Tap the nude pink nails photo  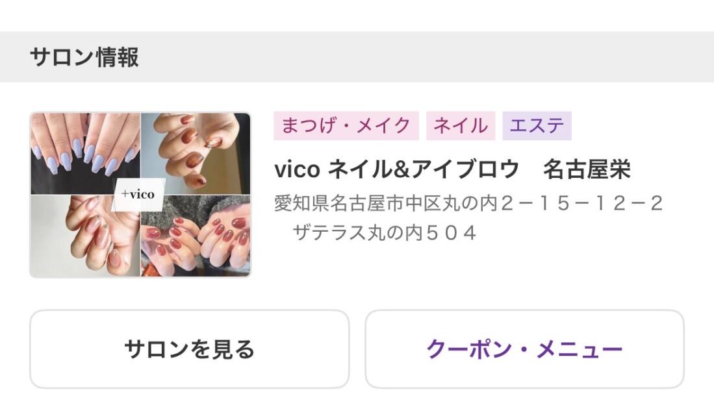coord(85,236)
